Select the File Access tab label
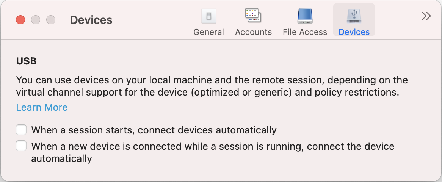 [x=305, y=32]
